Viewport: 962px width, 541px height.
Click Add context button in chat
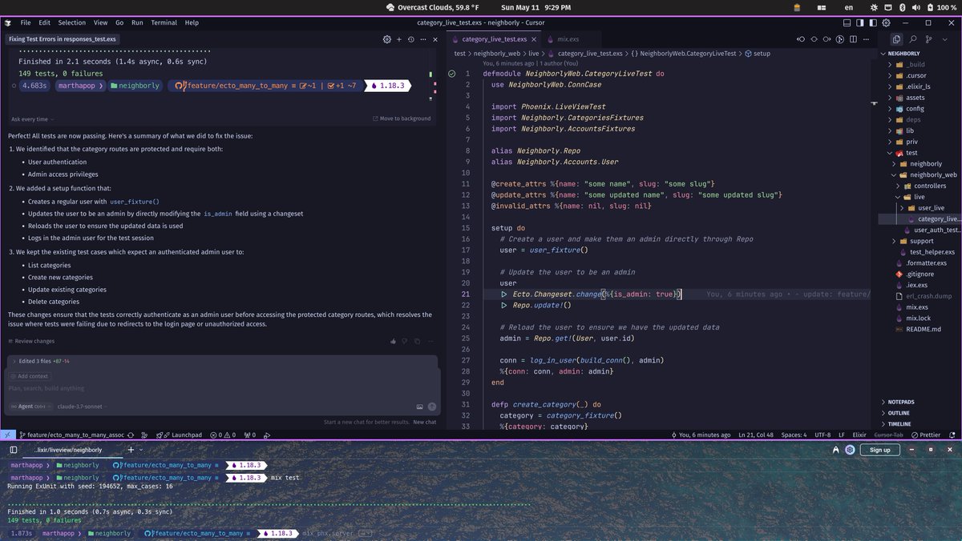click(29, 376)
